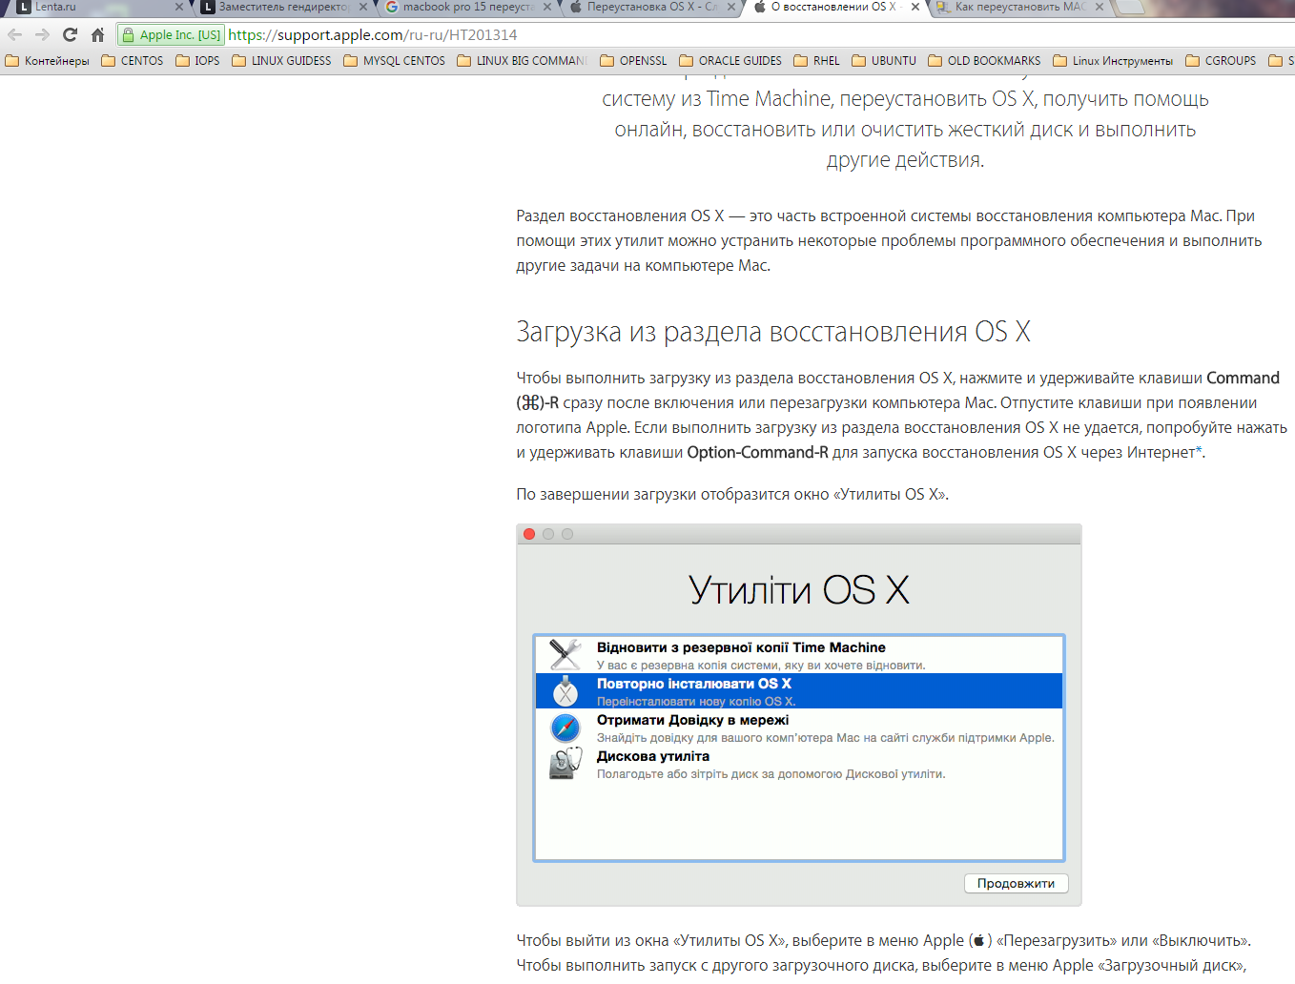Viewport: 1295px width, 984px height.
Task: Click the browser Back arrow
Action: [x=14, y=35]
